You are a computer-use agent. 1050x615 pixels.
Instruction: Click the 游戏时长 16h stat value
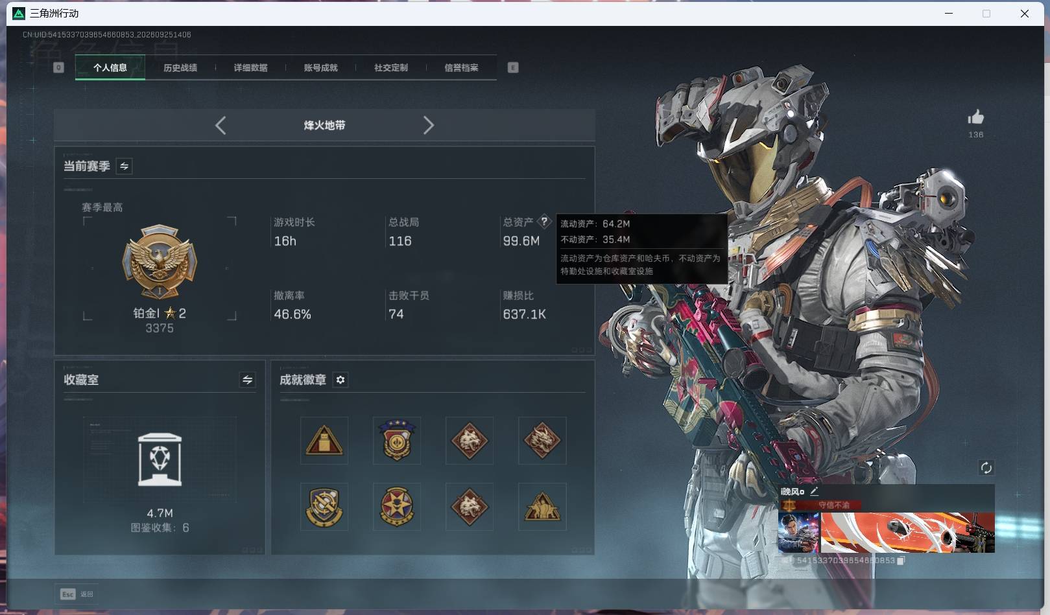tap(285, 241)
